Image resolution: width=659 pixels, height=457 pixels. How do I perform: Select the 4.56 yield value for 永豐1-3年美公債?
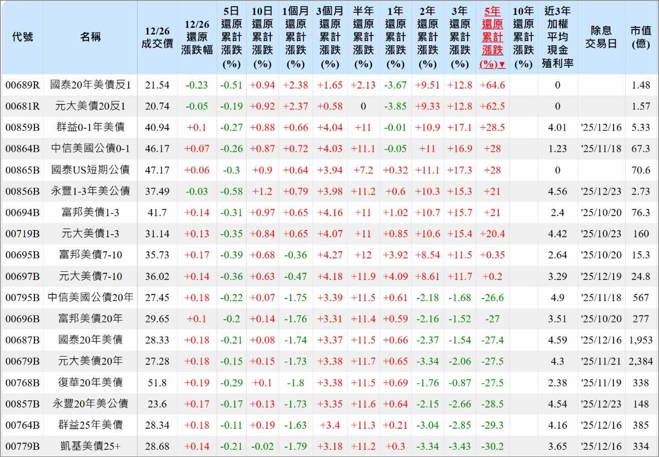pyautogui.click(x=558, y=191)
